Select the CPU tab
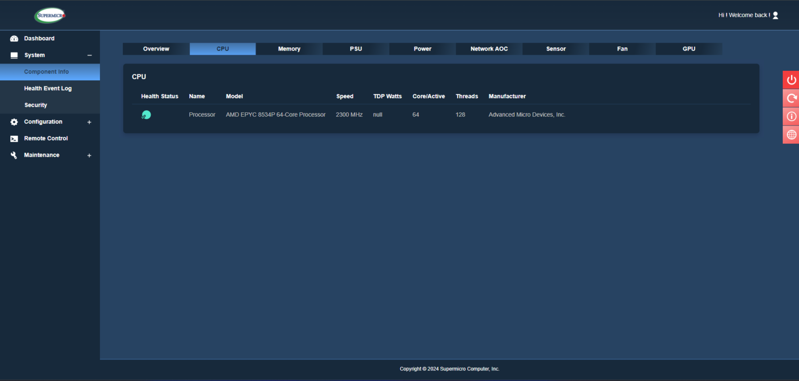The height and width of the screenshot is (381, 799). click(223, 49)
